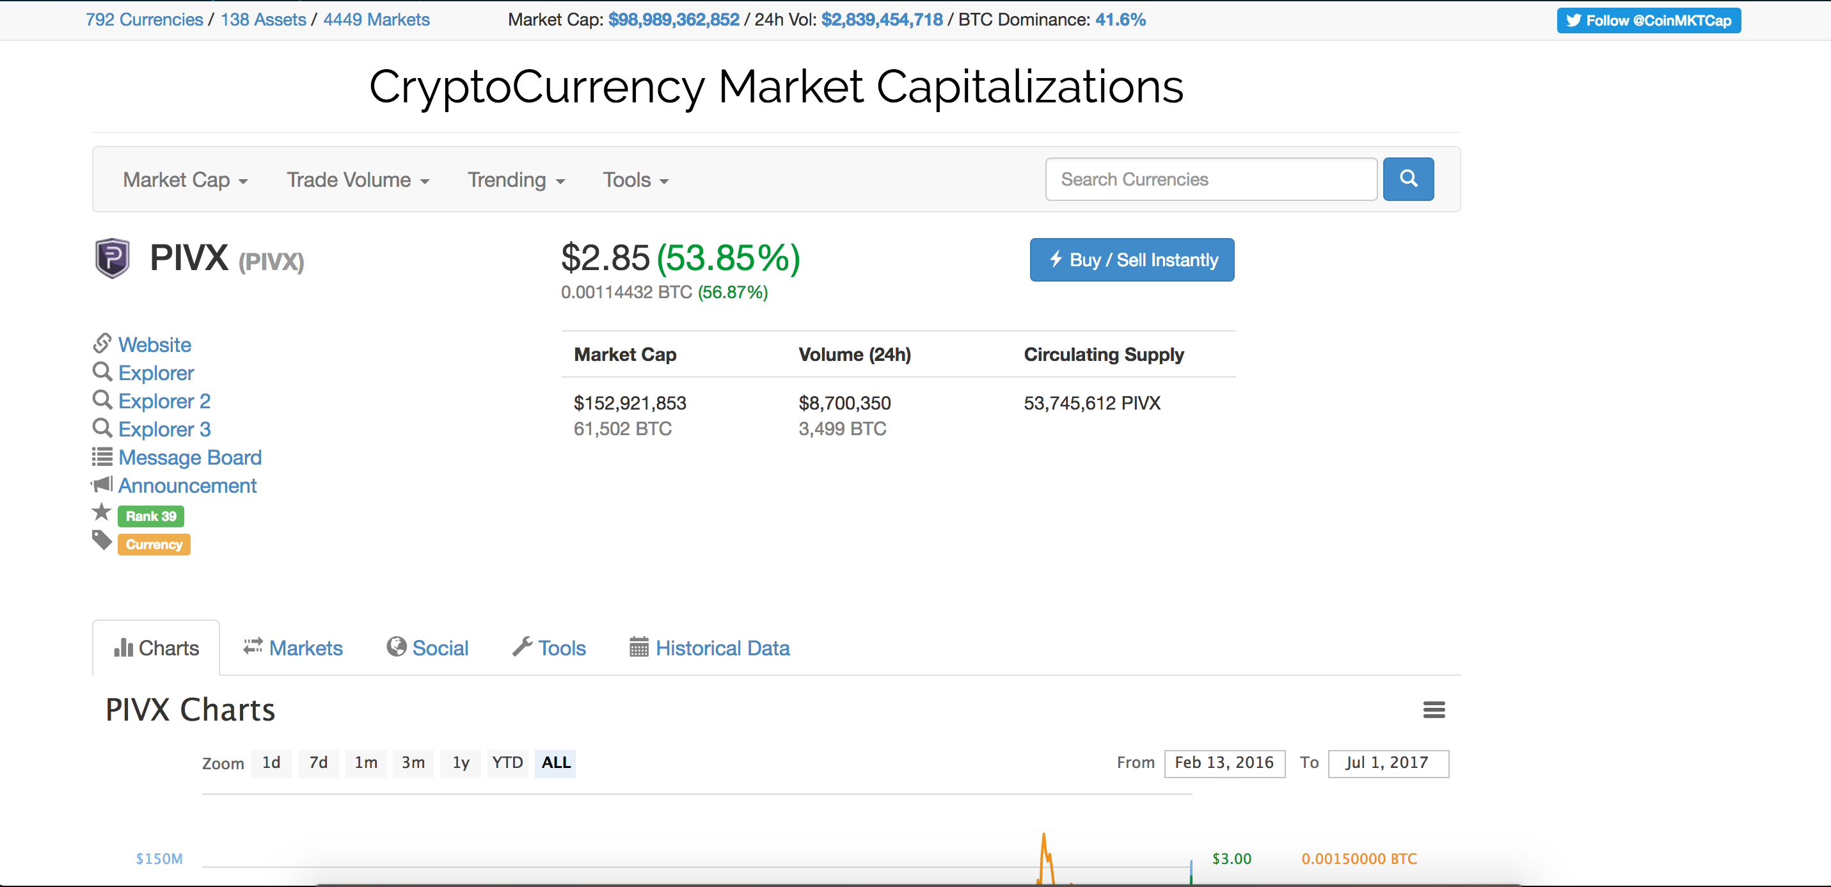Click the 4449 Markets link

(x=377, y=20)
